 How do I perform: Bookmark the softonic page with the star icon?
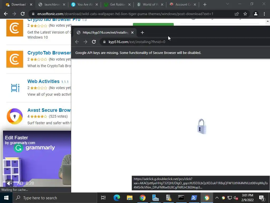(x=245, y=14)
